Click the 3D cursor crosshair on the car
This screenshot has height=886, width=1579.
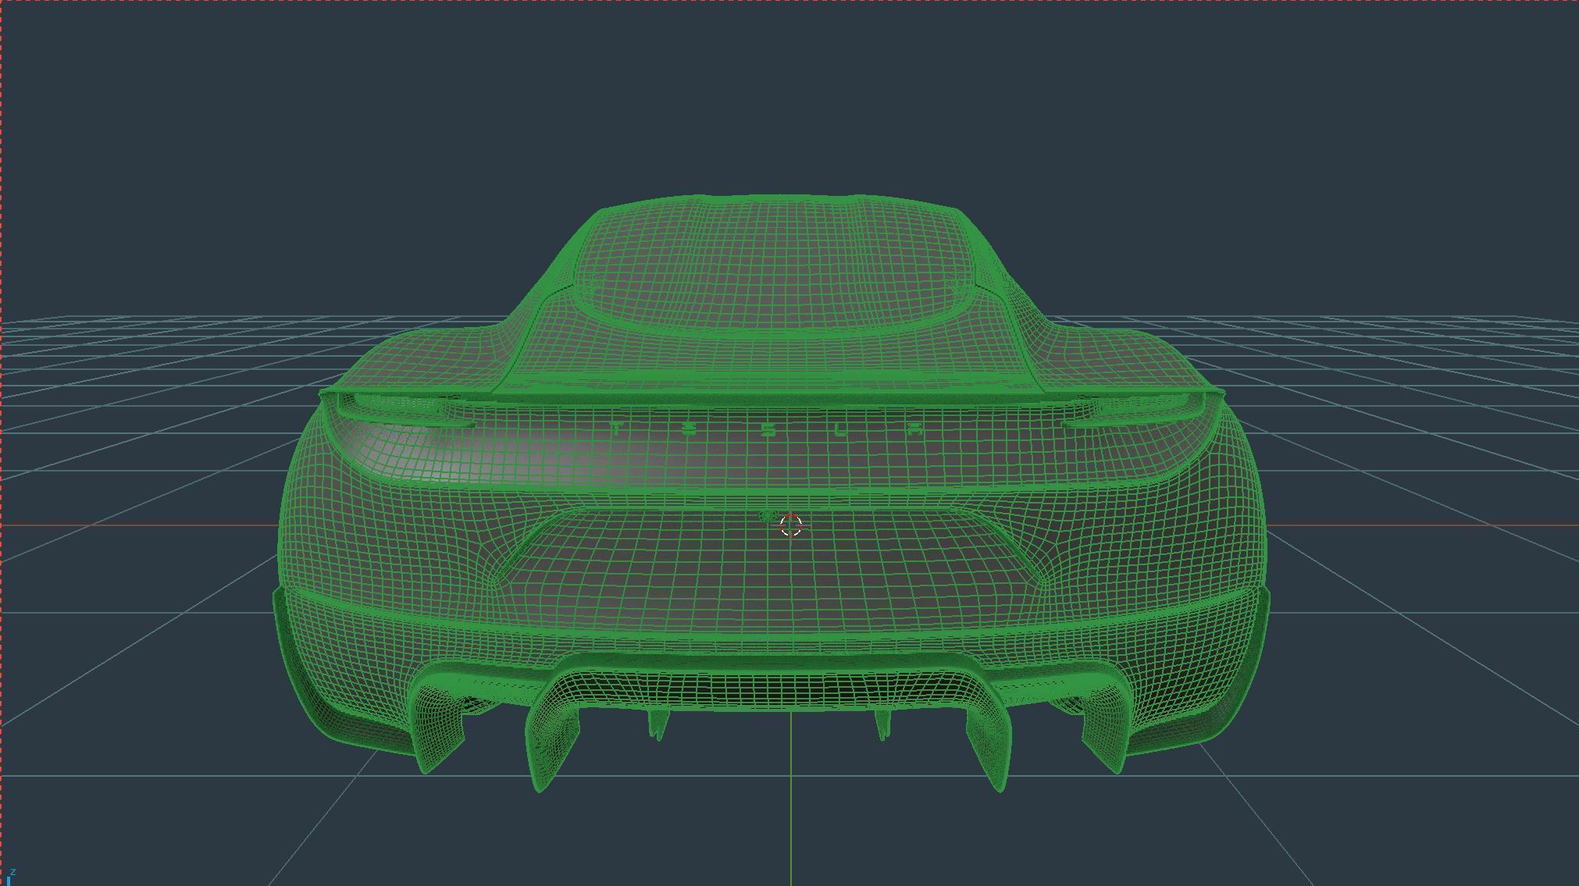pos(791,525)
